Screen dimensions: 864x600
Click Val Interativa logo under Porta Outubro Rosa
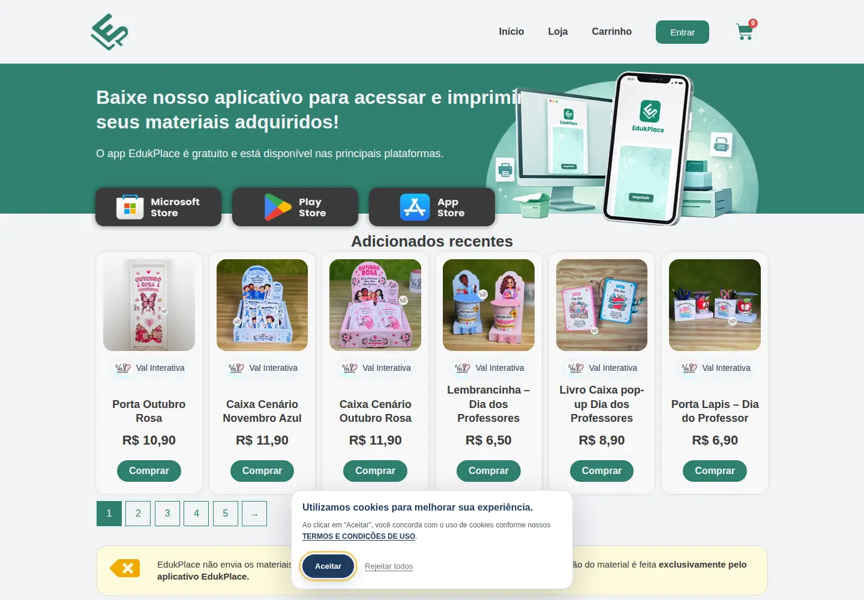(x=122, y=368)
